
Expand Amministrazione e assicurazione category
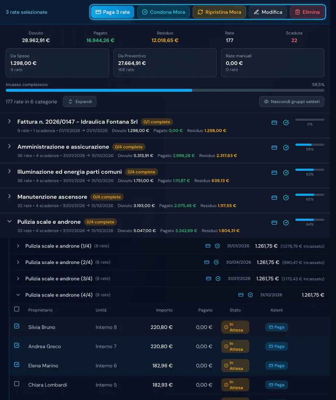9,146
